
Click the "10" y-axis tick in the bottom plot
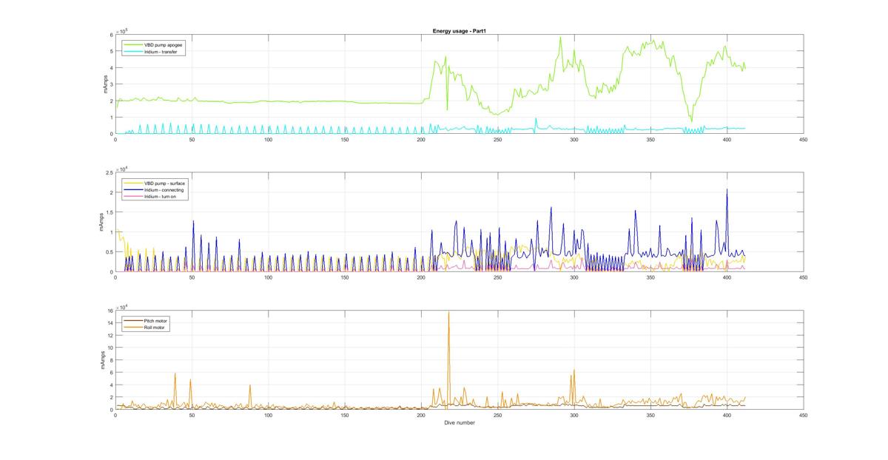pyautogui.click(x=109, y=348)
